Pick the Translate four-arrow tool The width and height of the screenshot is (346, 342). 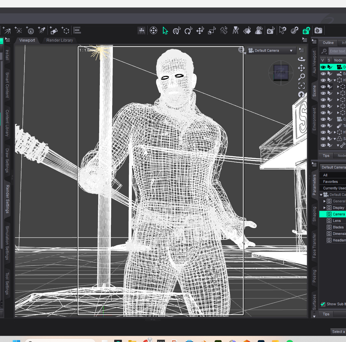(200, 31)
